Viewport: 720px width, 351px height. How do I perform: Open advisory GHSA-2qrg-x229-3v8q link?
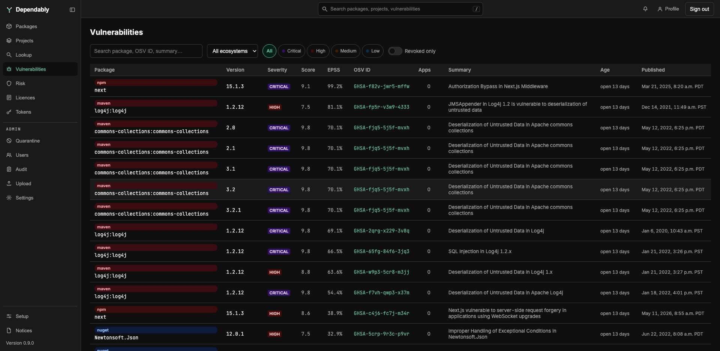coord(381,231)
